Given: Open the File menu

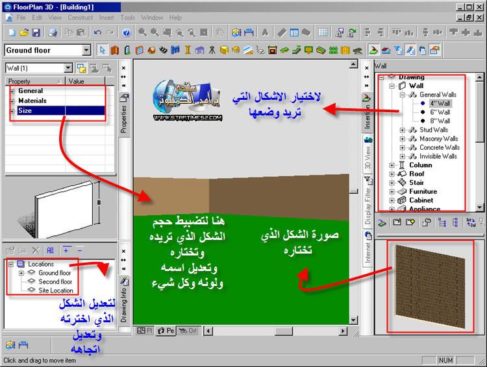Looking at the screenshot, I should click(21, 18).
